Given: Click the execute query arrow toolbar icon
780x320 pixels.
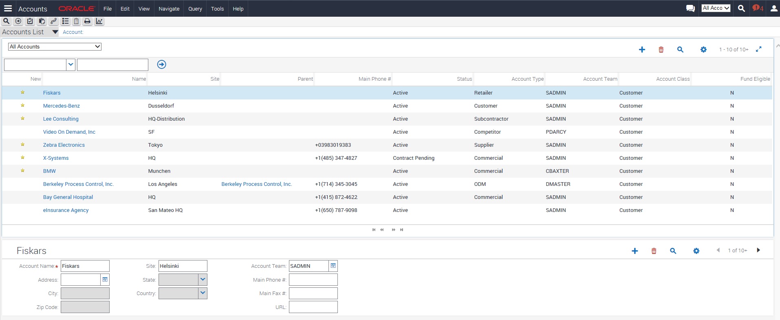Looking at the screenshot, I should [x=18, y=21].
